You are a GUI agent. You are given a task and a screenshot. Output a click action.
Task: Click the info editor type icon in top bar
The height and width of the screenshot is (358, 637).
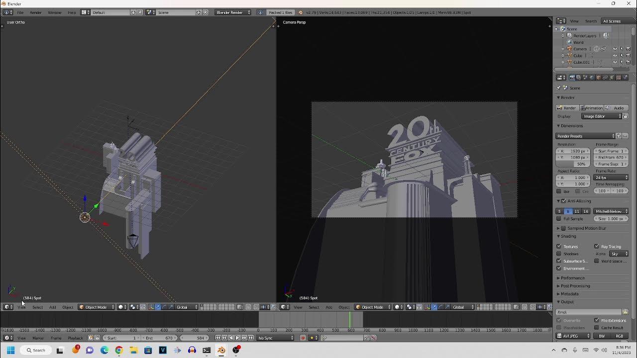point(7,12)
